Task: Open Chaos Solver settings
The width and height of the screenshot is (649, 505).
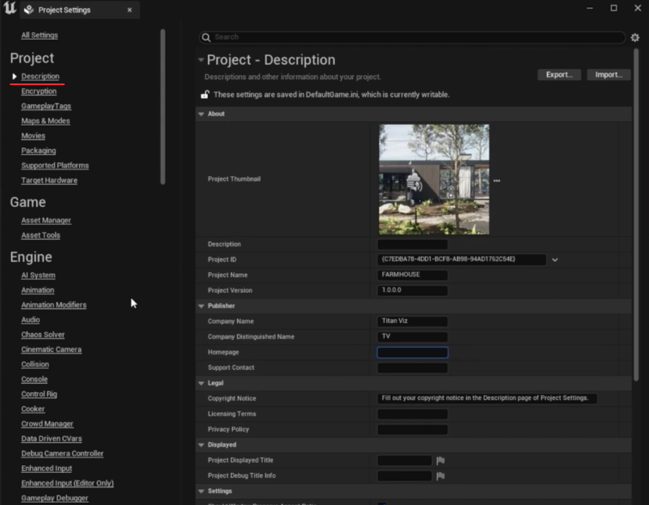Action: pos(43,335)
